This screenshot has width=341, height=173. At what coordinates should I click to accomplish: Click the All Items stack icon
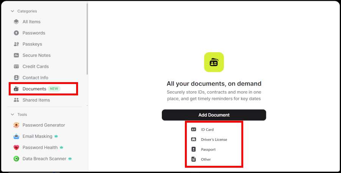pos(16,22)
